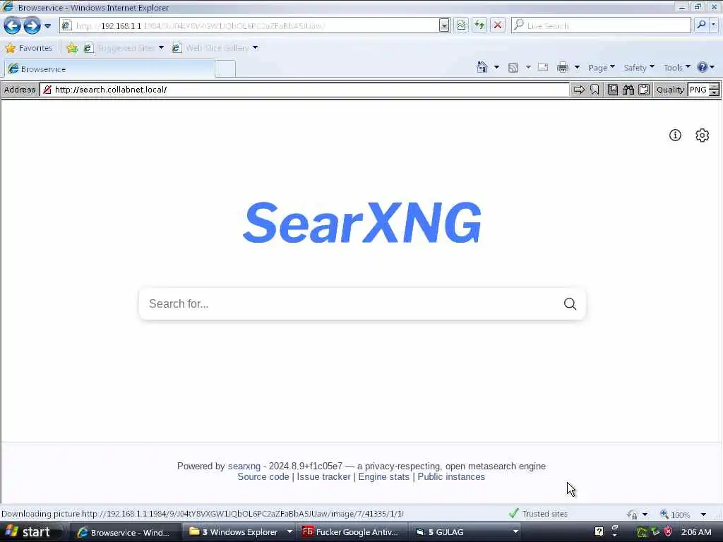Open SearXNG About info icon

[x=675, y=135]
